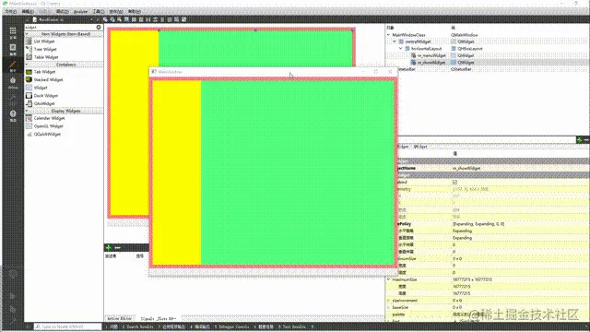This screenshot has width=590, height=332.
Task: Expand the sizeIncrement property group
Action: coord(389,301)
